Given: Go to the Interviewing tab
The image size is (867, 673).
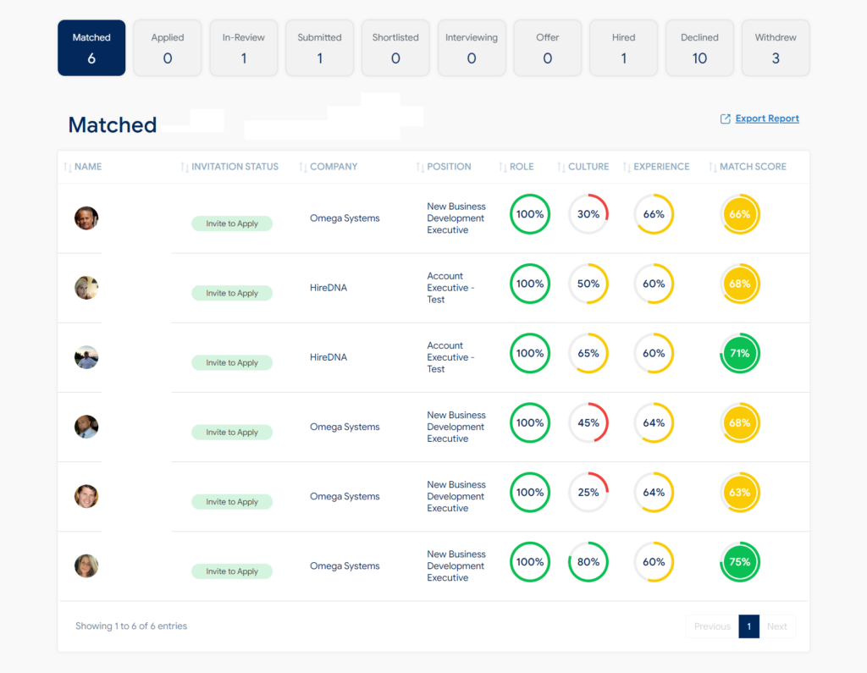Looking at the screenshot, I should point(472,47).
